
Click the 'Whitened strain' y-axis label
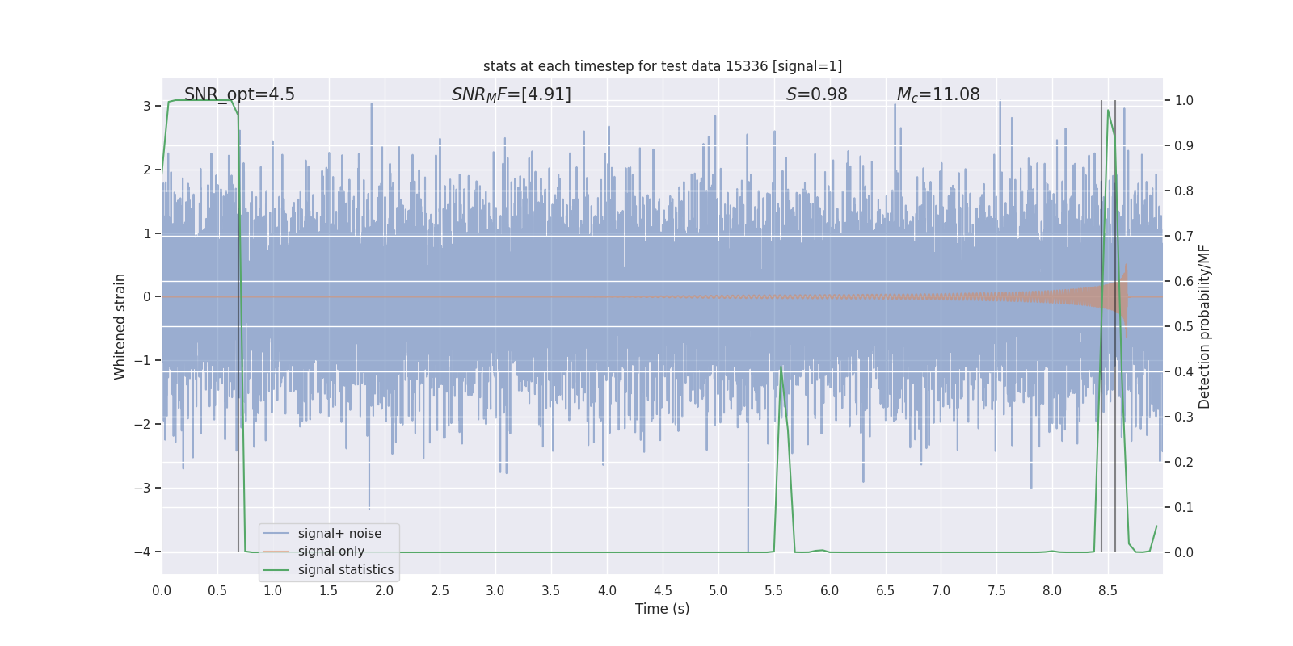(120, 326)
